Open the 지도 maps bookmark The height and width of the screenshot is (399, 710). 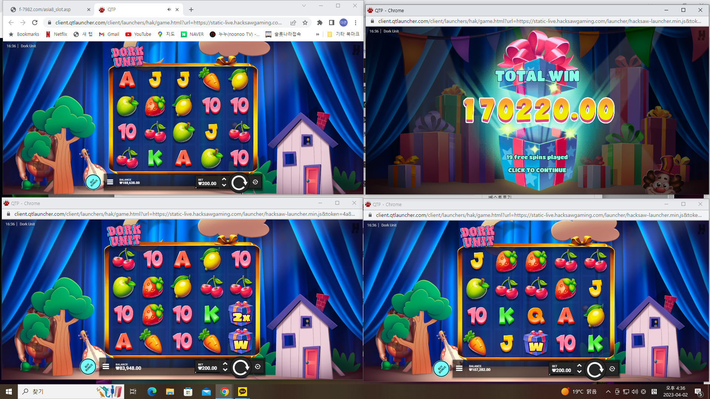click(x=166, y=34)
